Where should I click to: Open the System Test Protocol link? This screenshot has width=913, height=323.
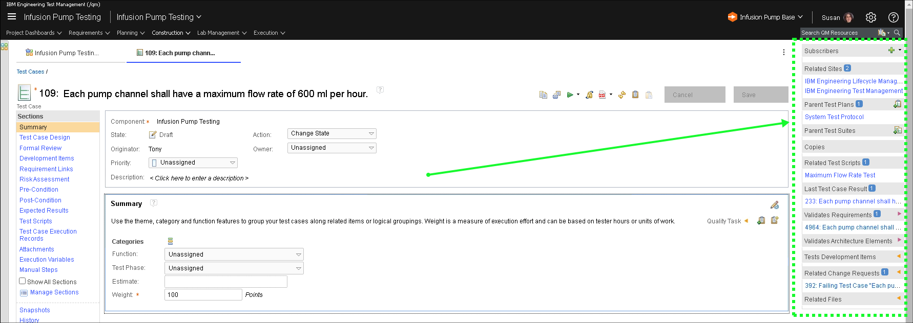[x=834, y=117]
